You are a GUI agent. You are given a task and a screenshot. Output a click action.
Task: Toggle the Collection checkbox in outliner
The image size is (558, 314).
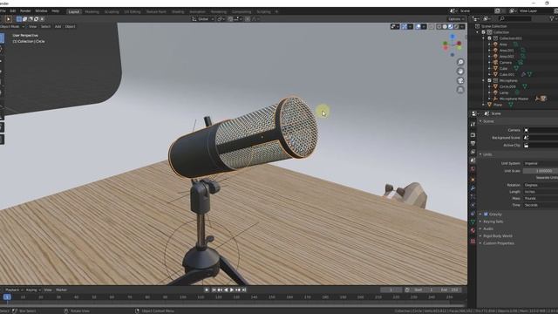484,32
